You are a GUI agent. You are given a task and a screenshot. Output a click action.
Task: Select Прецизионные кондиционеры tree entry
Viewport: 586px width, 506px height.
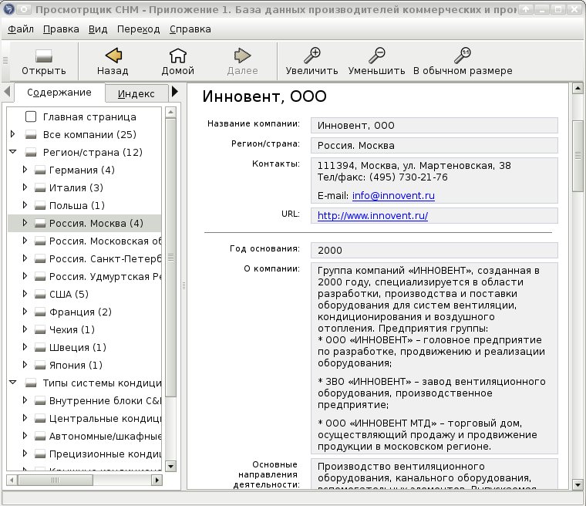106,454
